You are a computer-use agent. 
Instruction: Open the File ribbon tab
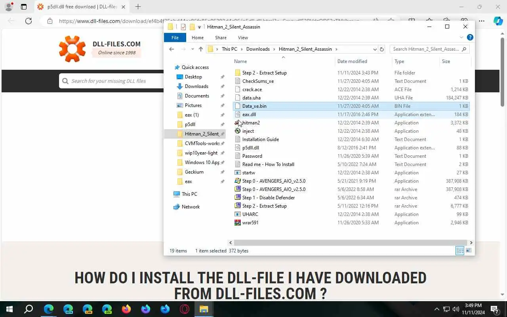175,38
